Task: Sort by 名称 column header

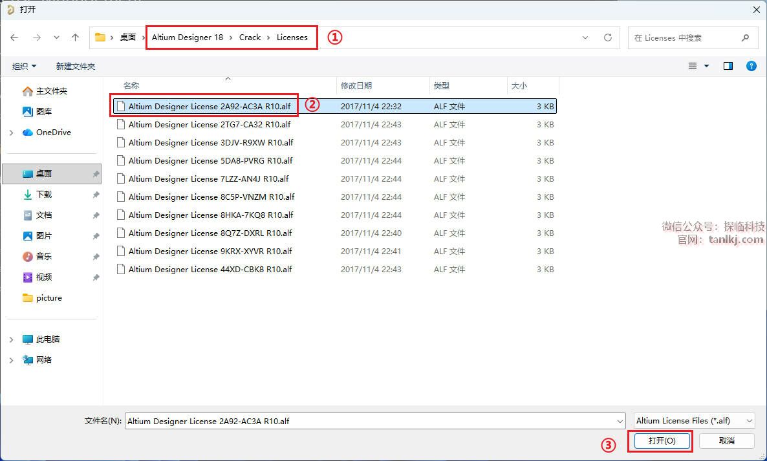Action: [x=131, y=85]
